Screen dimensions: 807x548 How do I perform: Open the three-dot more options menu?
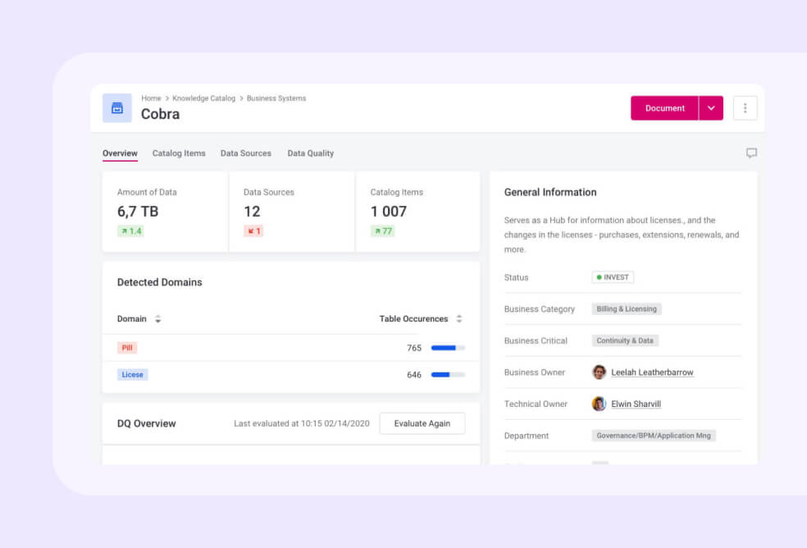click(745, 107)
